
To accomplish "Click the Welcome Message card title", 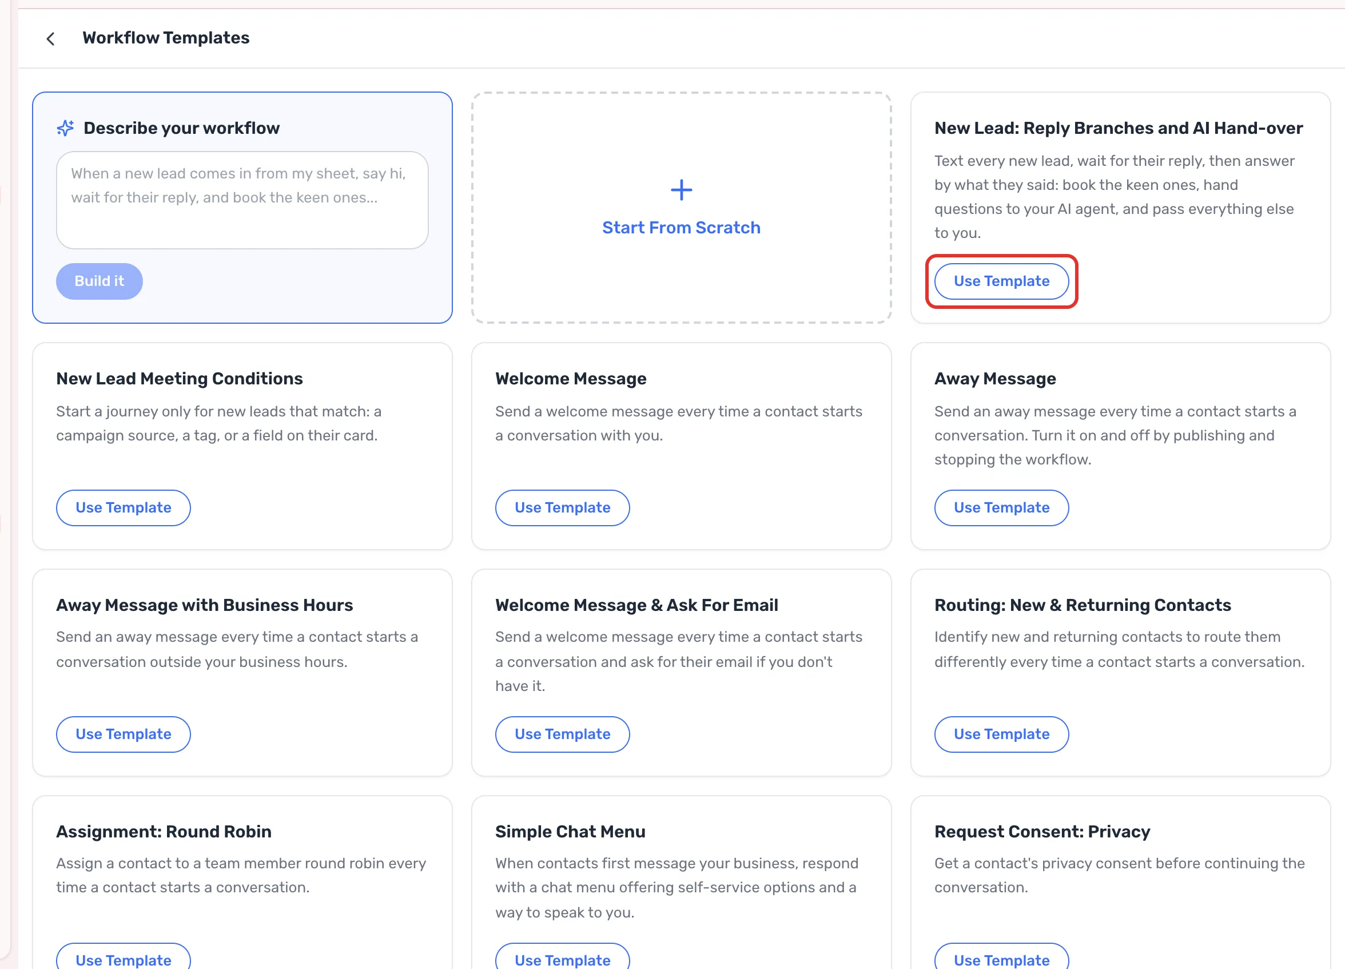I will pos(571,378).
